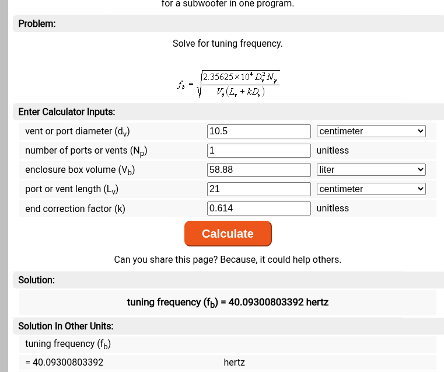
Task: Click the bold tuning frequency result text
Action: (x=228, y=303)
